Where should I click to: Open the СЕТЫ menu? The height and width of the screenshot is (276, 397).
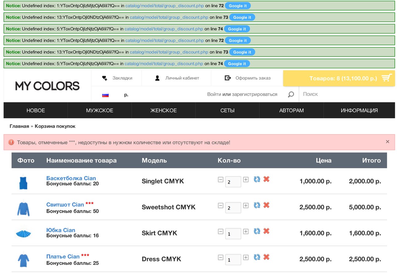227,110
